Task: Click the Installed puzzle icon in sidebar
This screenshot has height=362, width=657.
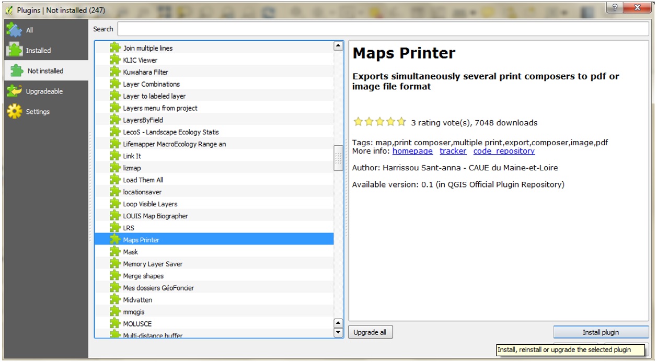Action: [14, 50]
